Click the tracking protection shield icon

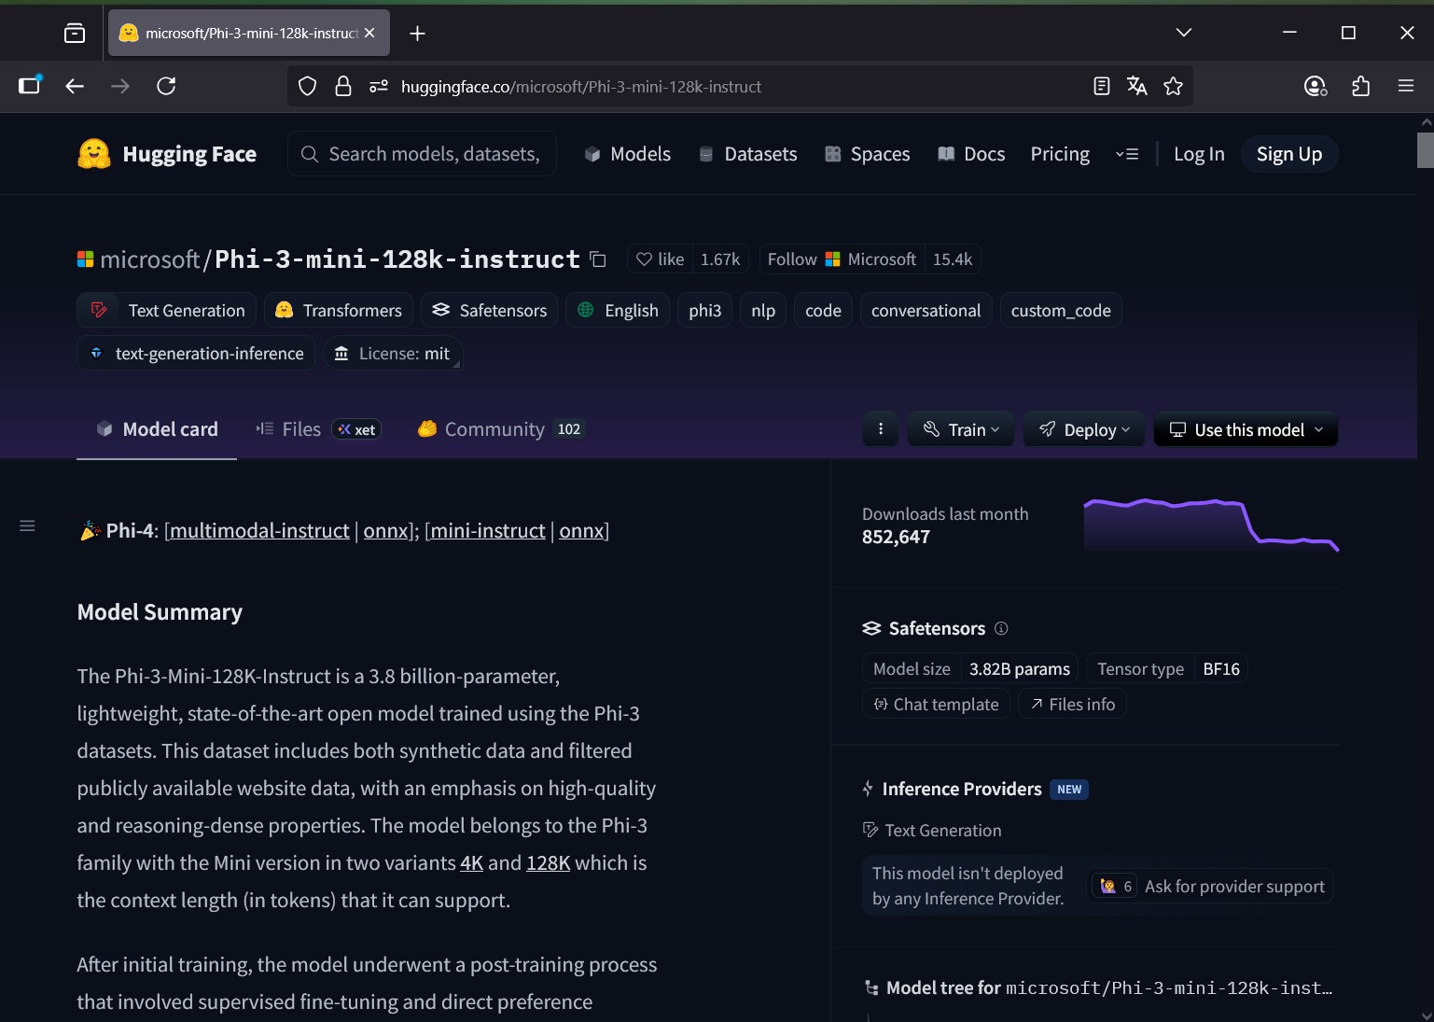[x=307, y=86]
